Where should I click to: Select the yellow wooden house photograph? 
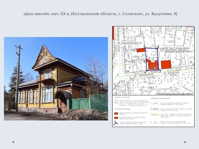click(x=56, y=79)
